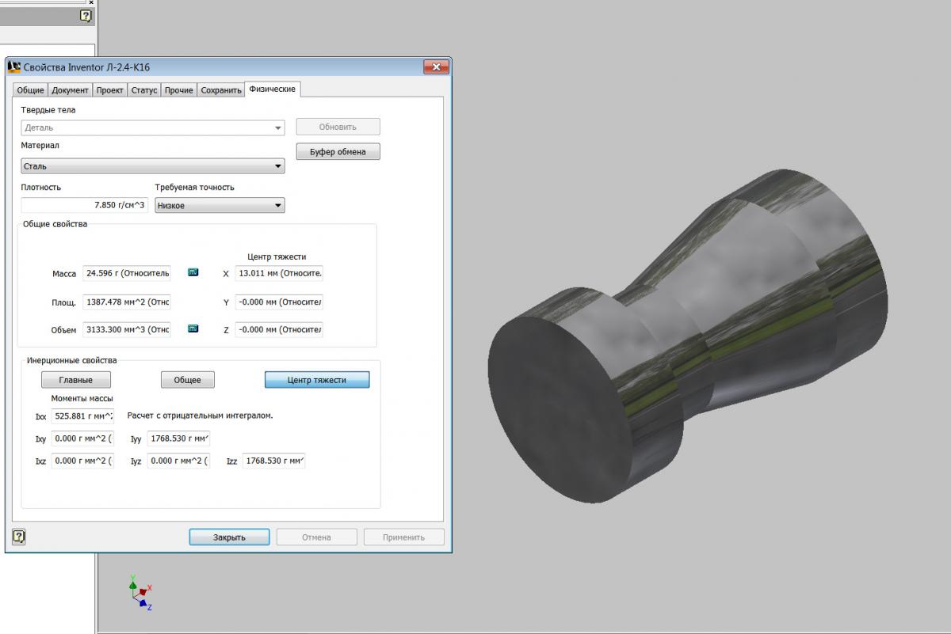Switch to the Общие tab
The width and height of the screenshot is (951, 634).
coord(30,90)
